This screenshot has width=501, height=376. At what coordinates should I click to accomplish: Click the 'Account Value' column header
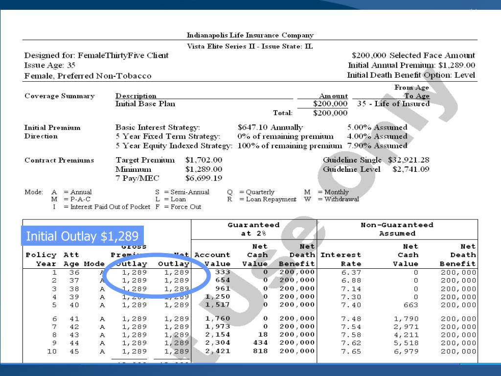pos(212,259)
